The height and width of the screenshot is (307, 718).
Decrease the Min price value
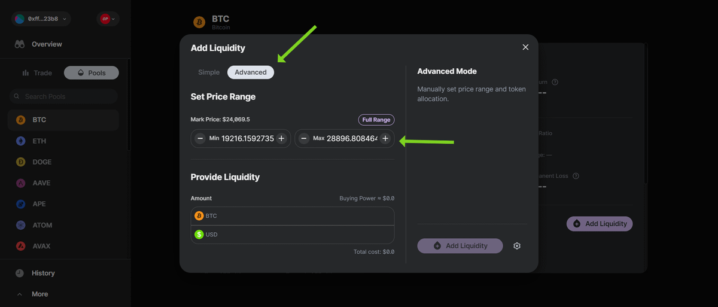pos(200,139)
